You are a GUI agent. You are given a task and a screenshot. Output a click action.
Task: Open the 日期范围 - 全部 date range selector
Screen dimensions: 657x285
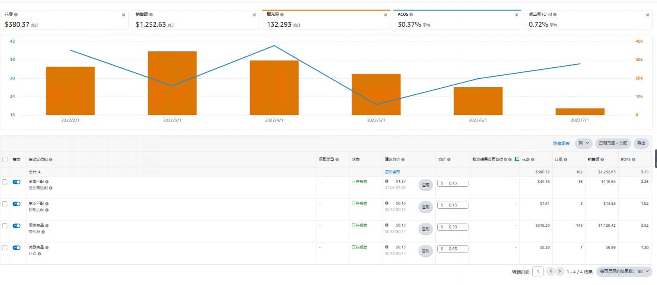click(x=613, y=143)
